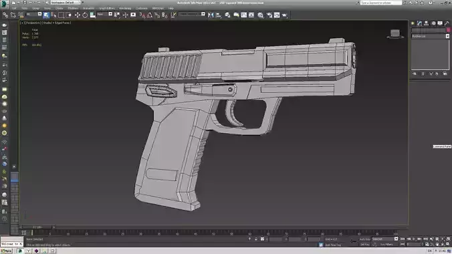Image resolution: width=452 pixels, height=254 pixels.
Task: Open the selection filter dropdown
Action: (x=33, y=14)
